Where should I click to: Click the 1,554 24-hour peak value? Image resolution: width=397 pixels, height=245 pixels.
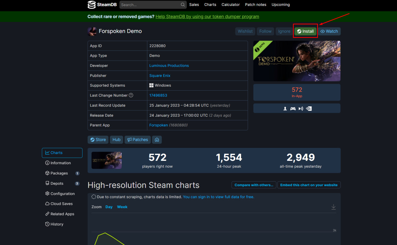tap(229, 157)
